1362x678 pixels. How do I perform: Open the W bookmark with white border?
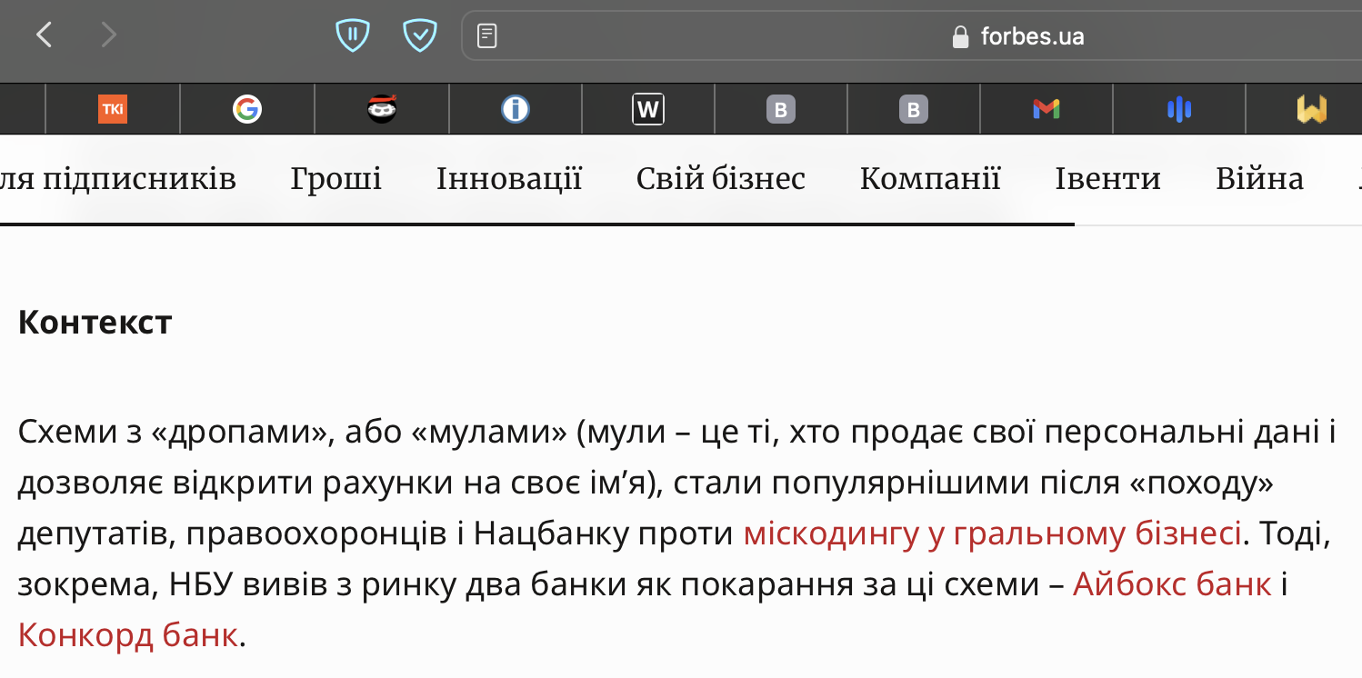(648, 110)
